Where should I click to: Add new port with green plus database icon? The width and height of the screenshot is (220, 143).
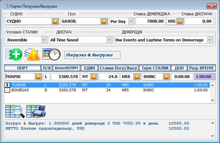coord(14,54)
